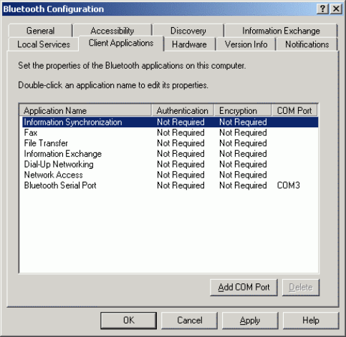Screen dimensions: 346x337
Task: Select the Bluetooth Serial Port row
Action: (x=170, y=185)
